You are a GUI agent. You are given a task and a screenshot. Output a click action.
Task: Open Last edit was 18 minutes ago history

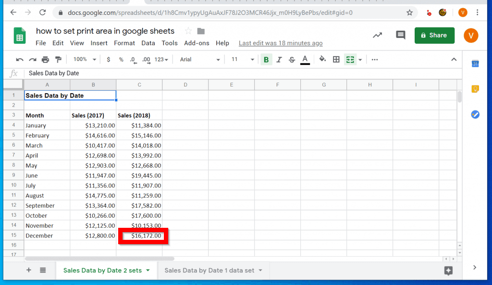click(281, 43)
